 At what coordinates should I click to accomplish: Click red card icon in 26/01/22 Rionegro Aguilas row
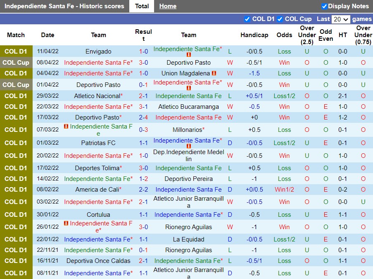point(66,223)
